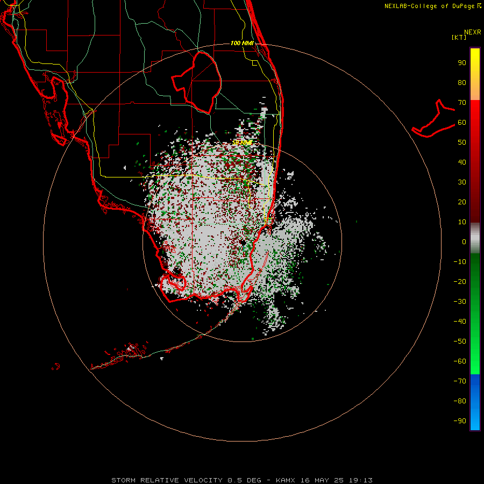Click the 30 value on the velocity scale
This screenshot has height=484, width=484.
(462, 182)
